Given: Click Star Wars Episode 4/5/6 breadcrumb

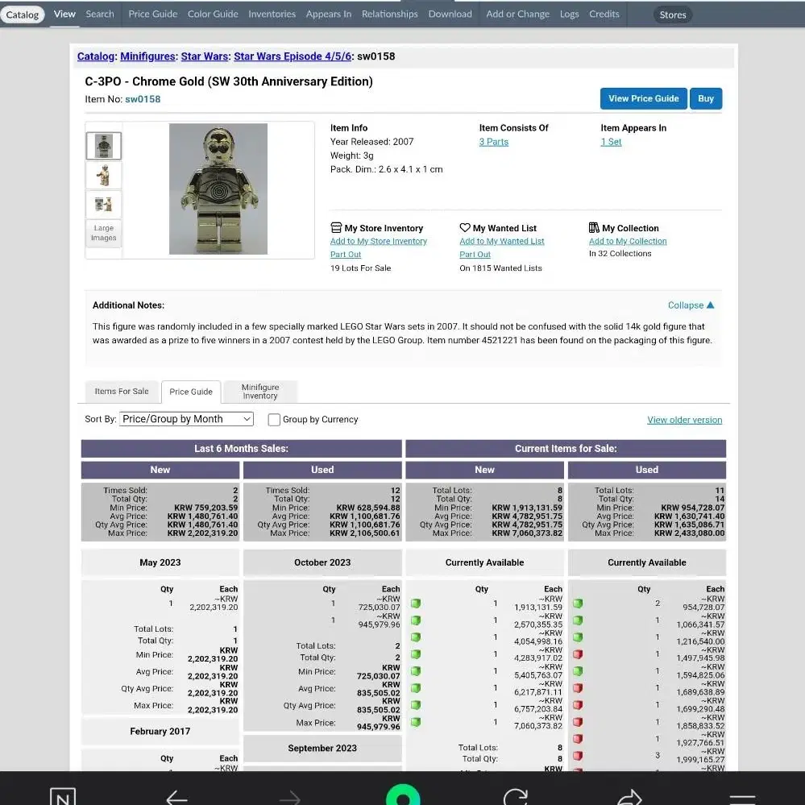Looking at the screenshot, I should [293, 56].
